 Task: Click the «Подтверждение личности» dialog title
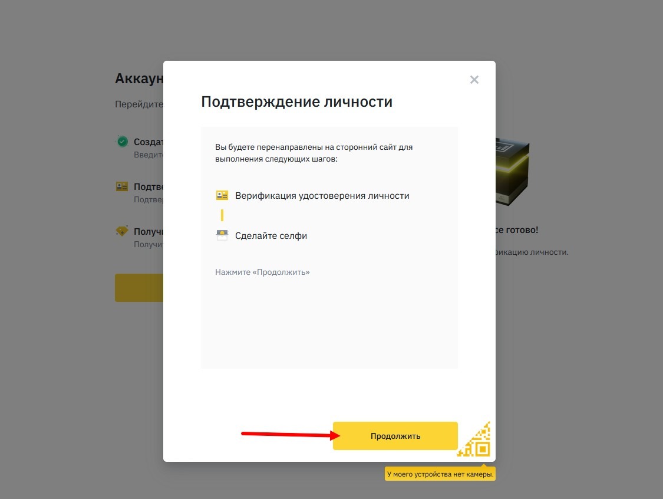point(296,101)
